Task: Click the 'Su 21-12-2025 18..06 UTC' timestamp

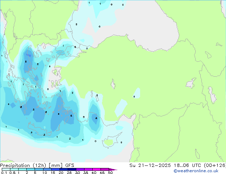Action: [x=166, y=165]
